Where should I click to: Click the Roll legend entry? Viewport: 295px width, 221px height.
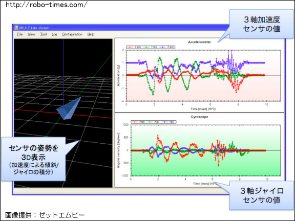[x=153, y=122]
